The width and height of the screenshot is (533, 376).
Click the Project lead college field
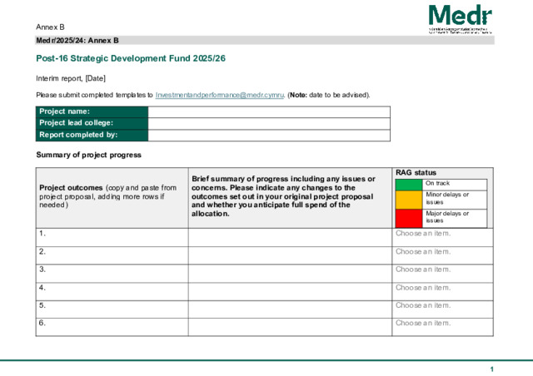[268, 123]
